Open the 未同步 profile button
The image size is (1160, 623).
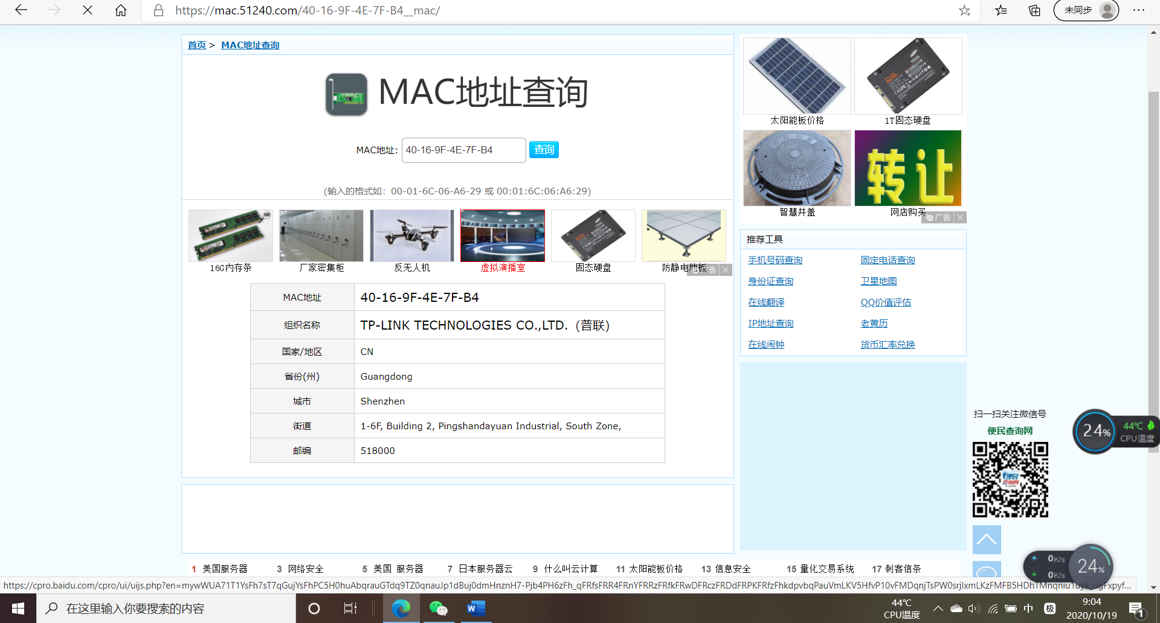tap(1086, 10)
